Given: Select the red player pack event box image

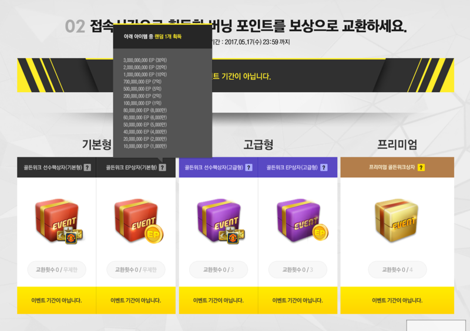Looking at the screenshot, I should pos(59,221).
